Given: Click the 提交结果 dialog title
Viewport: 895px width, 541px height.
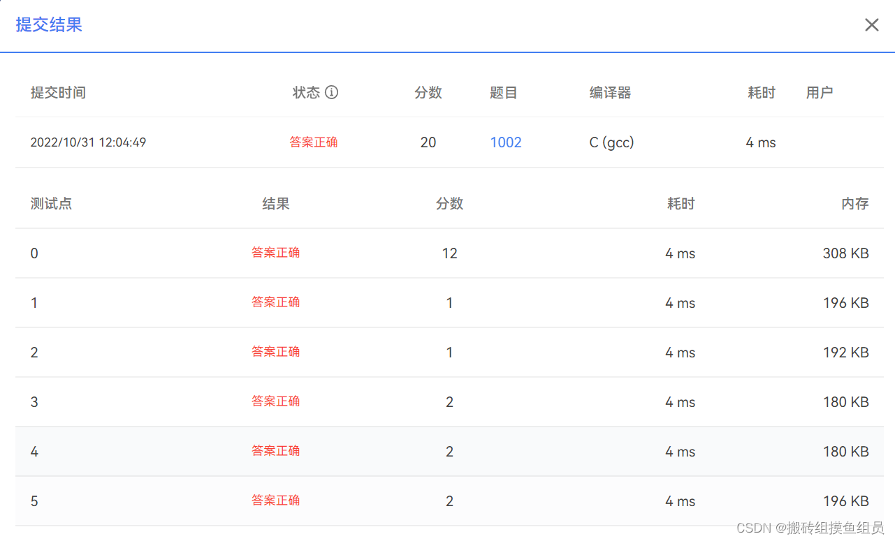Looking at the screenshot, I should tap(48, 24).
